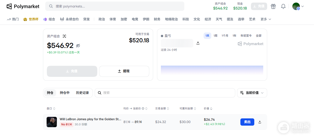Click the 永续合约 candlestick icon
The width and height of the screenshot is (314, 138).
point(62,19)
